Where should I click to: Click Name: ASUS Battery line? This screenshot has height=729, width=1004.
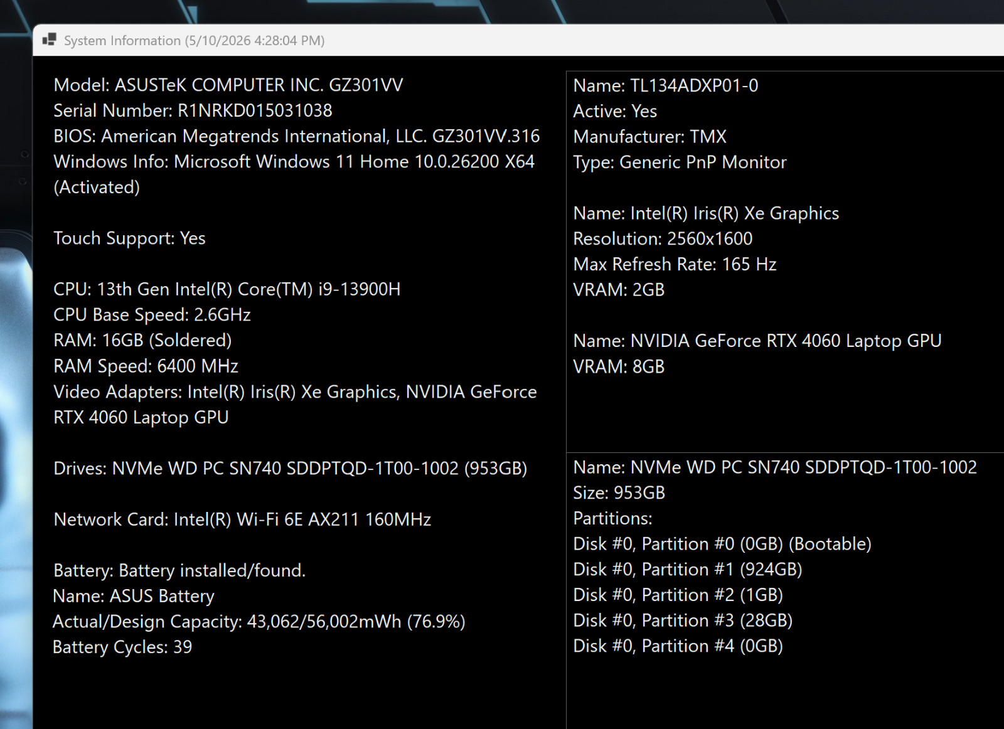[x=134, y=596]
